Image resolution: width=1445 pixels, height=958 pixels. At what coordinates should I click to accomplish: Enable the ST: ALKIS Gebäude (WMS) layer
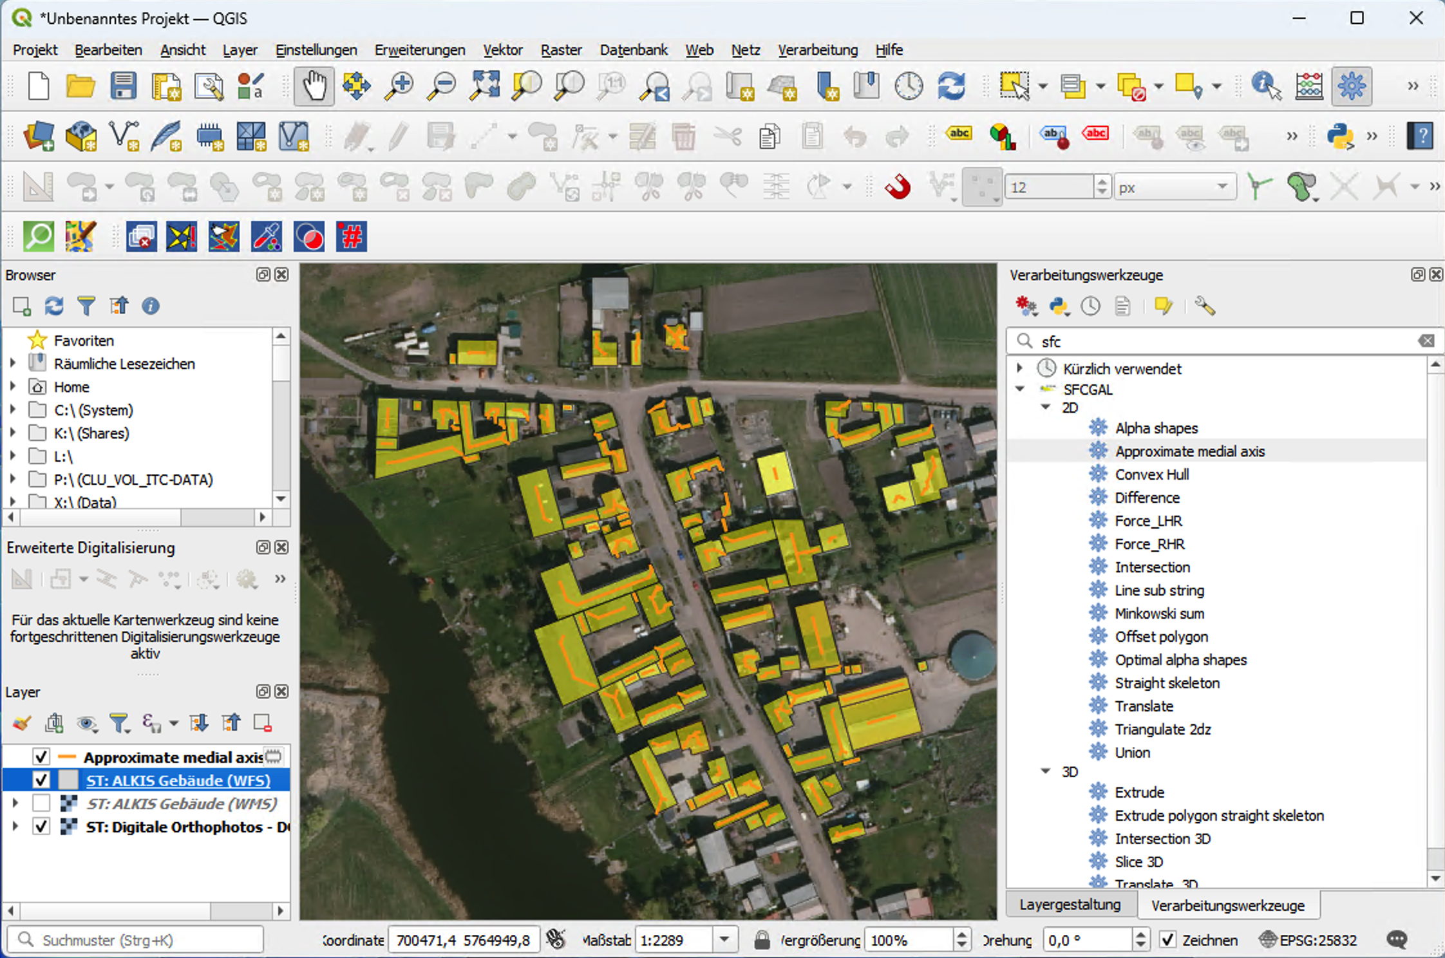tap(41, 803)
